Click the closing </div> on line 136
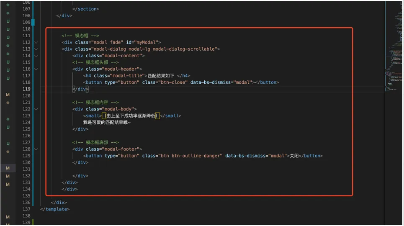 pos(59,203)
